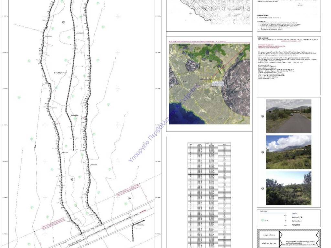Open the photo of dense shrubs and trees
This screenshot has height=248, width=331.
[288, 188]
